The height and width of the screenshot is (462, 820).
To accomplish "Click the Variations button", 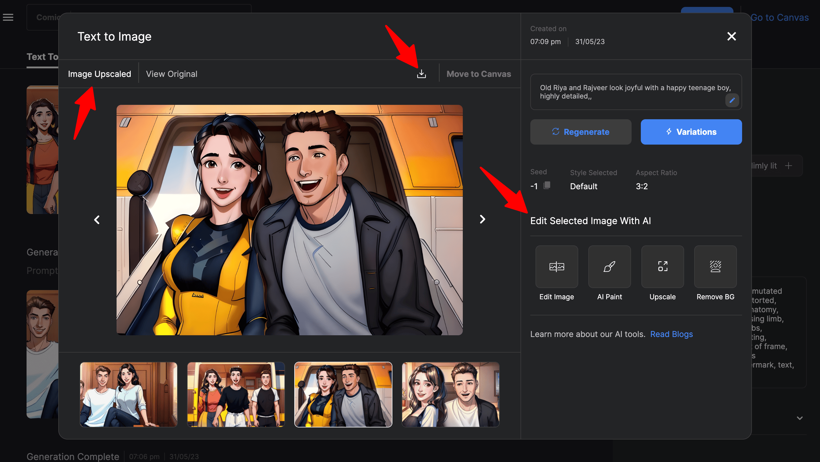I will pos(691,132).
